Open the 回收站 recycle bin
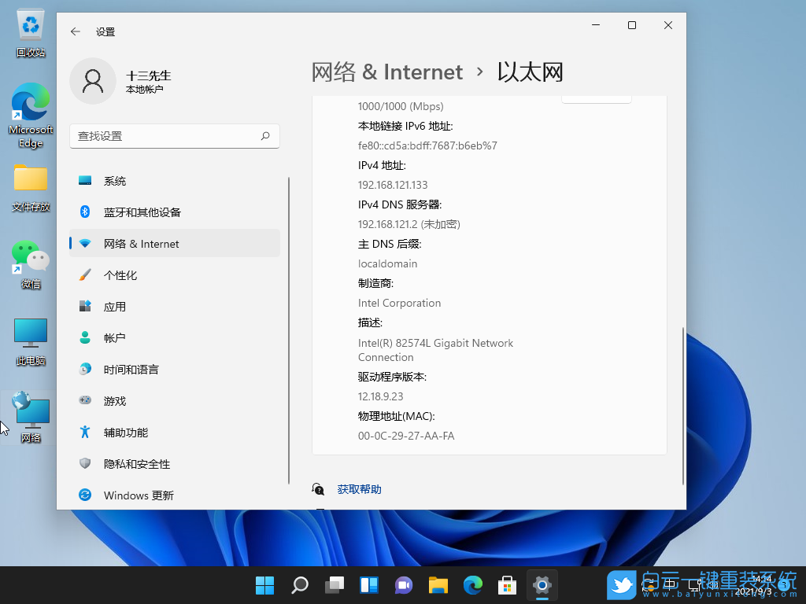The image size is (806, 604). click(30, 28)
